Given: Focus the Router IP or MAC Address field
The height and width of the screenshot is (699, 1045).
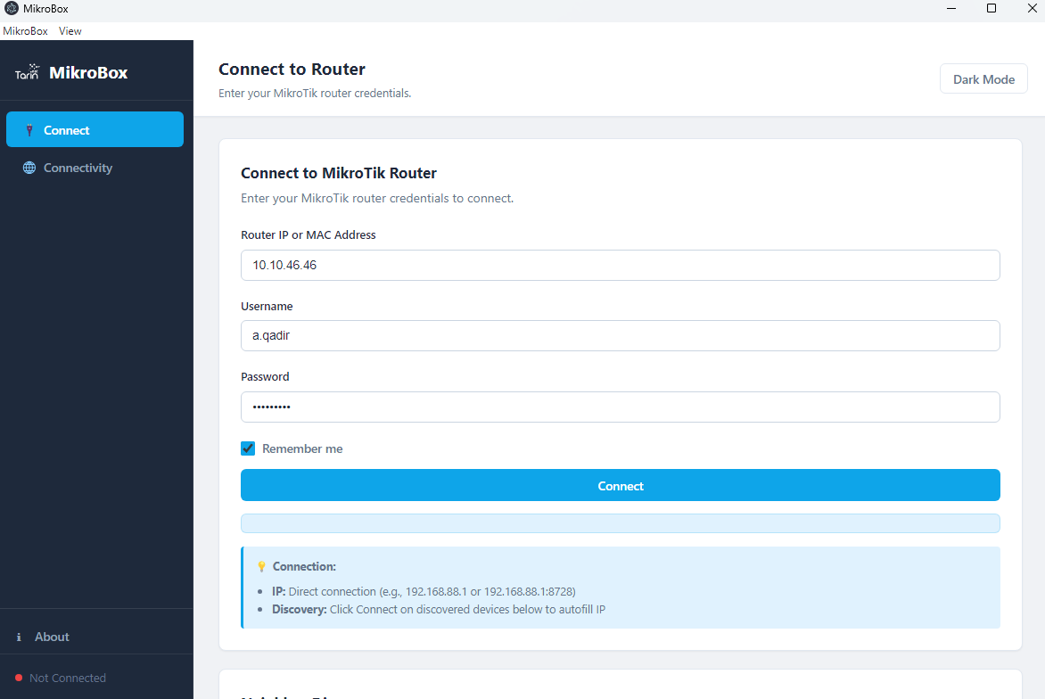Looking at the screenshot, I should (620, 265).
